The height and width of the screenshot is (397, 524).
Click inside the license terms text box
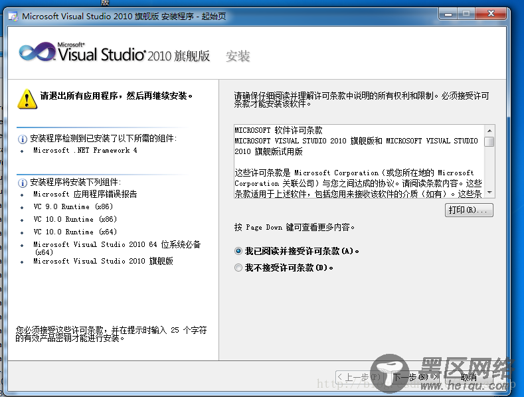tap(359, 161)
